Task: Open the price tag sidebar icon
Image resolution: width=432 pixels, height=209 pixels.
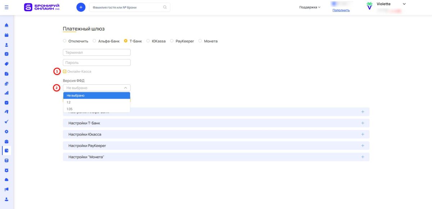Action: click(6, 64)
